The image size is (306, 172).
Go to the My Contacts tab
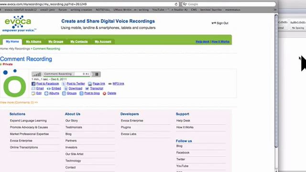click(x=79, y=42)
